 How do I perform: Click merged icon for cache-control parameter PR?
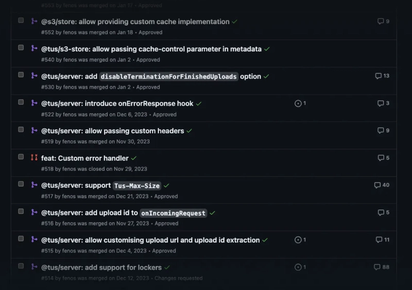[35, 48]
